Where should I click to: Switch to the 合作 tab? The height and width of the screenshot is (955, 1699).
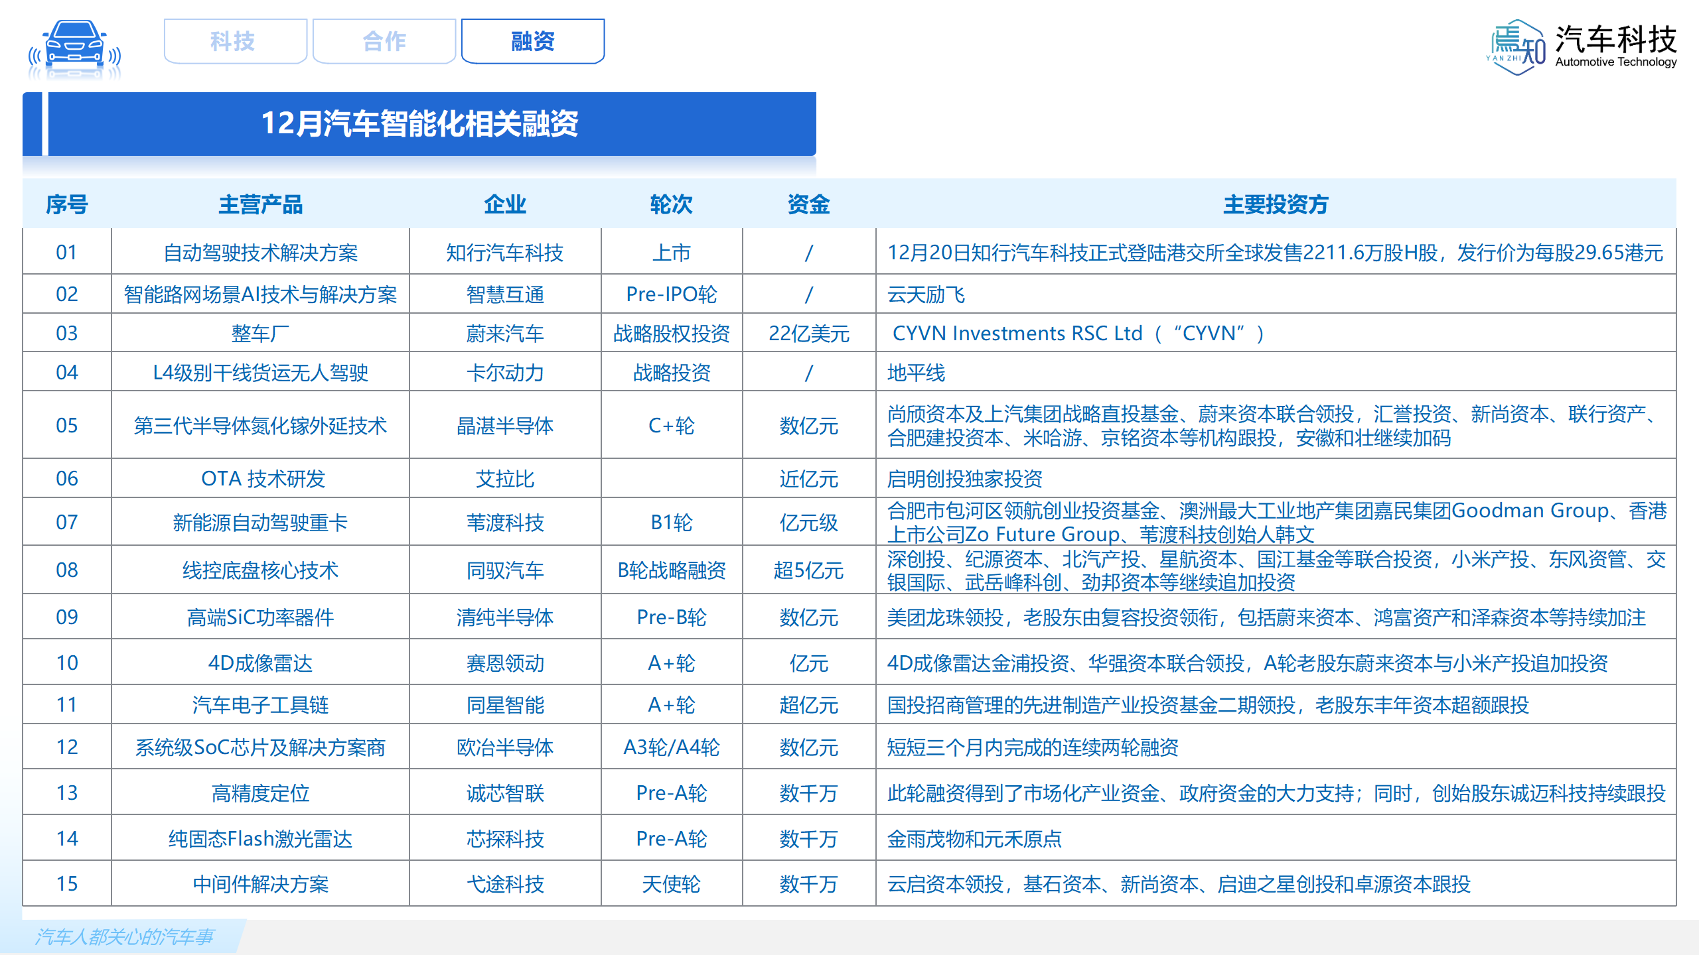pos(384,41)
